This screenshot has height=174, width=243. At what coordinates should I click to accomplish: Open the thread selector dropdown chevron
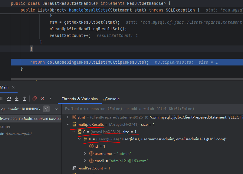[x=56, y=109]
